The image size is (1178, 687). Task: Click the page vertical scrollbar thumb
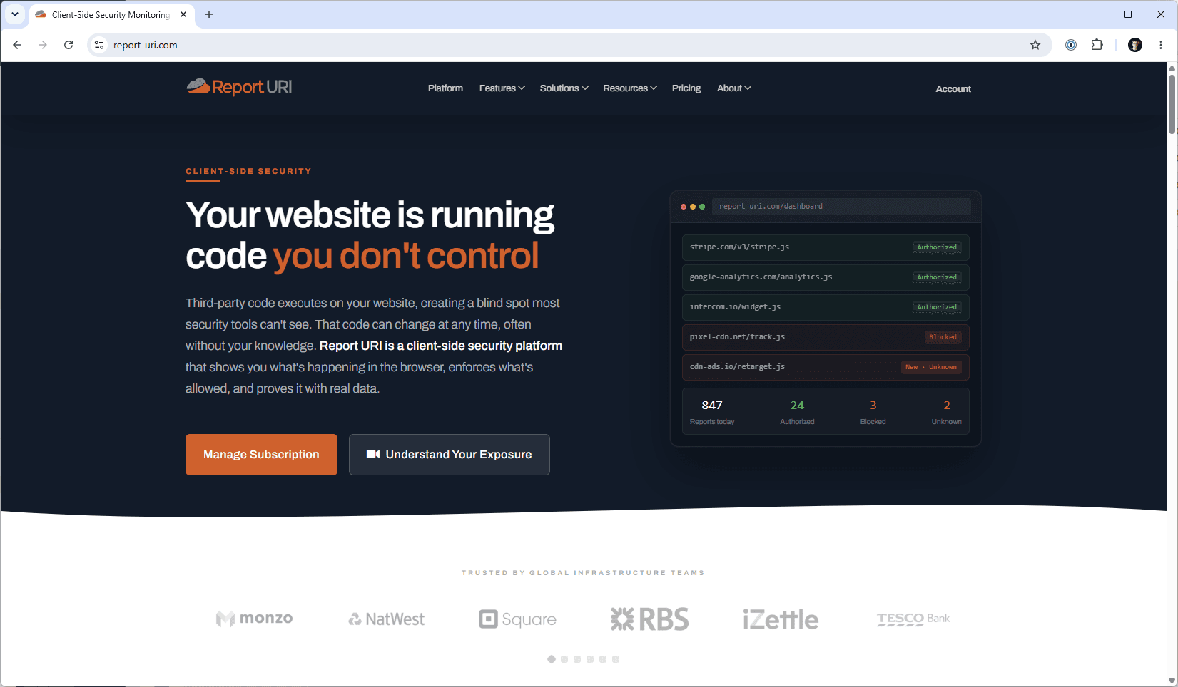click(x=1172, y=103)
